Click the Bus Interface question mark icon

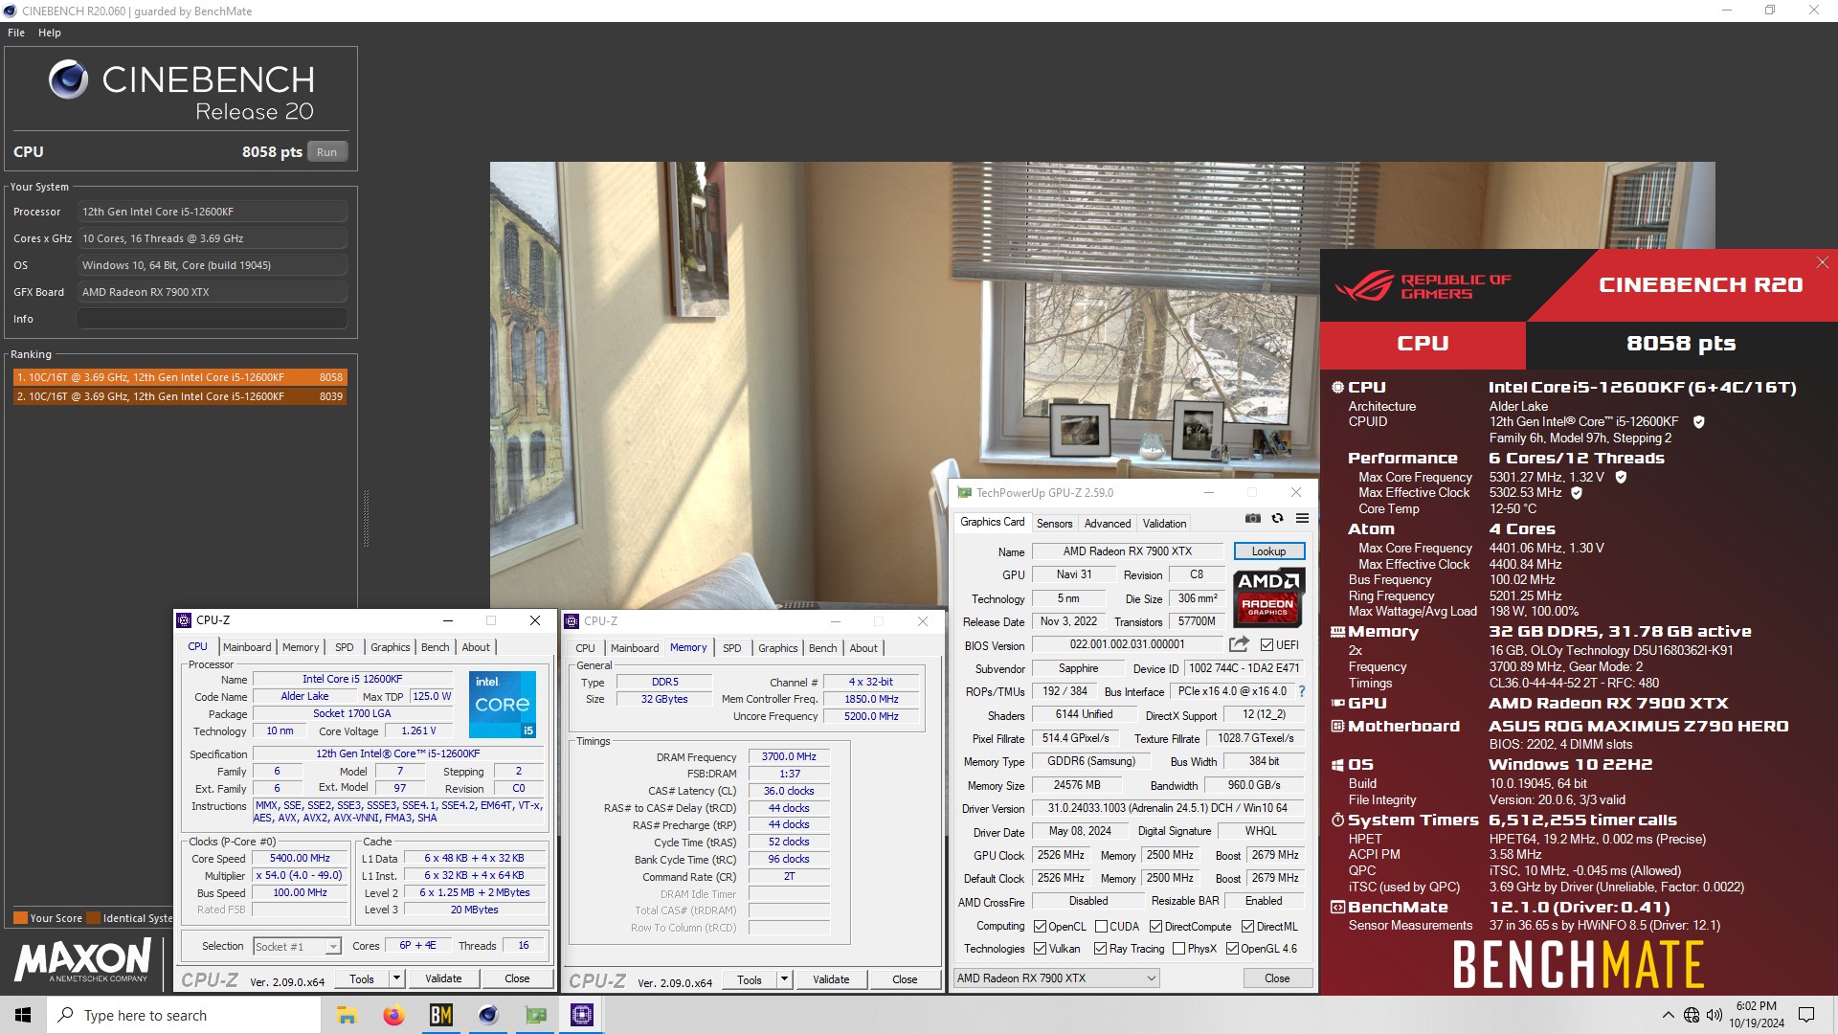[1301, 691]
